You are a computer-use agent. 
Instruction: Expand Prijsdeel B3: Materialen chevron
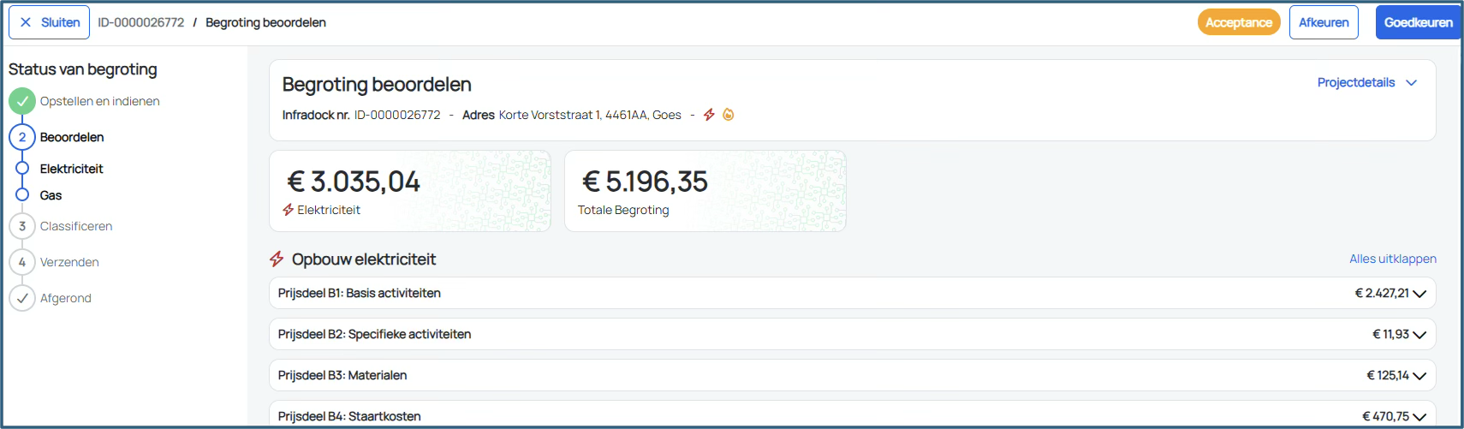(x=1419, y=376)
